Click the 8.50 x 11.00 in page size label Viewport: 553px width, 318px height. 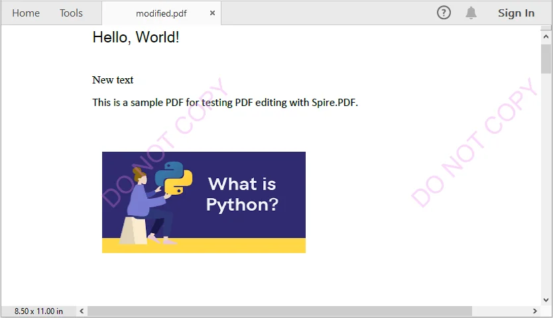tap(38, 311)
